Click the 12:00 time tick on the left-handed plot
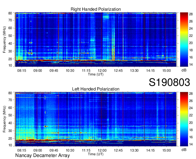The width and height of the screenshot is (196, 159). pos(102,150)
